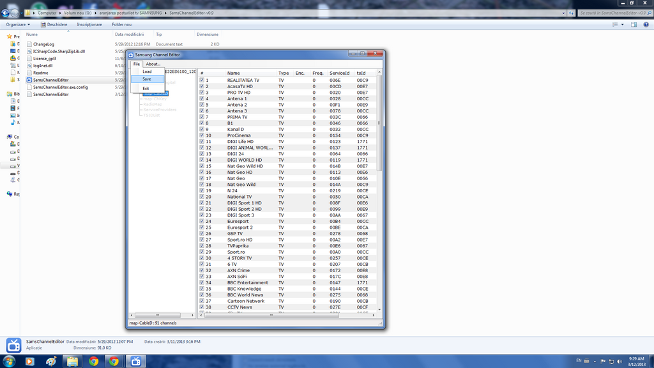Select RadioMap in the tree
Viewport: 654px width, 368px height.
[153, 104]
